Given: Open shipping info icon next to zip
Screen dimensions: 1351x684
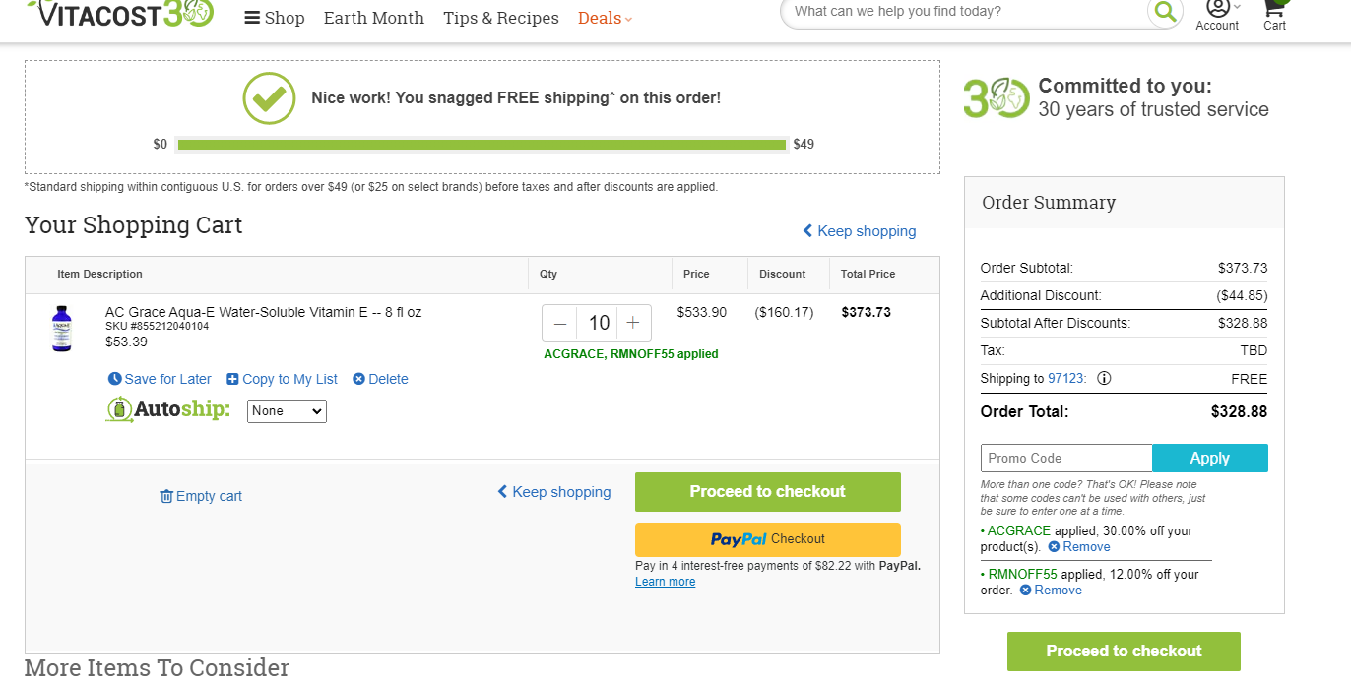Looking at the screenshot, I should [x=1104, y=378].
